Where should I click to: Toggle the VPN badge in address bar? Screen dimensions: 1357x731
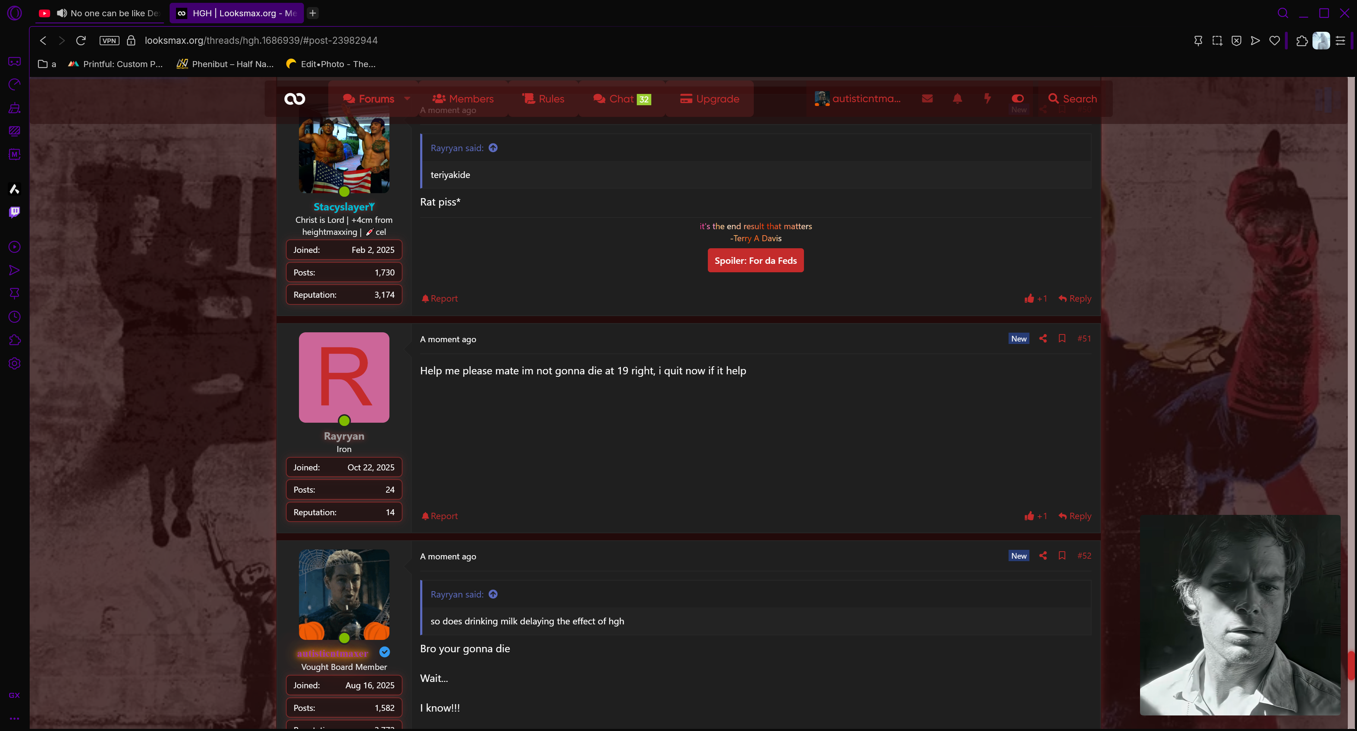coord(109,41)
